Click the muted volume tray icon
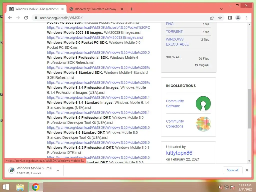 pos(220,187)
